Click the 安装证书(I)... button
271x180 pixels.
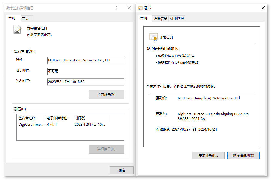click(208, 156)
